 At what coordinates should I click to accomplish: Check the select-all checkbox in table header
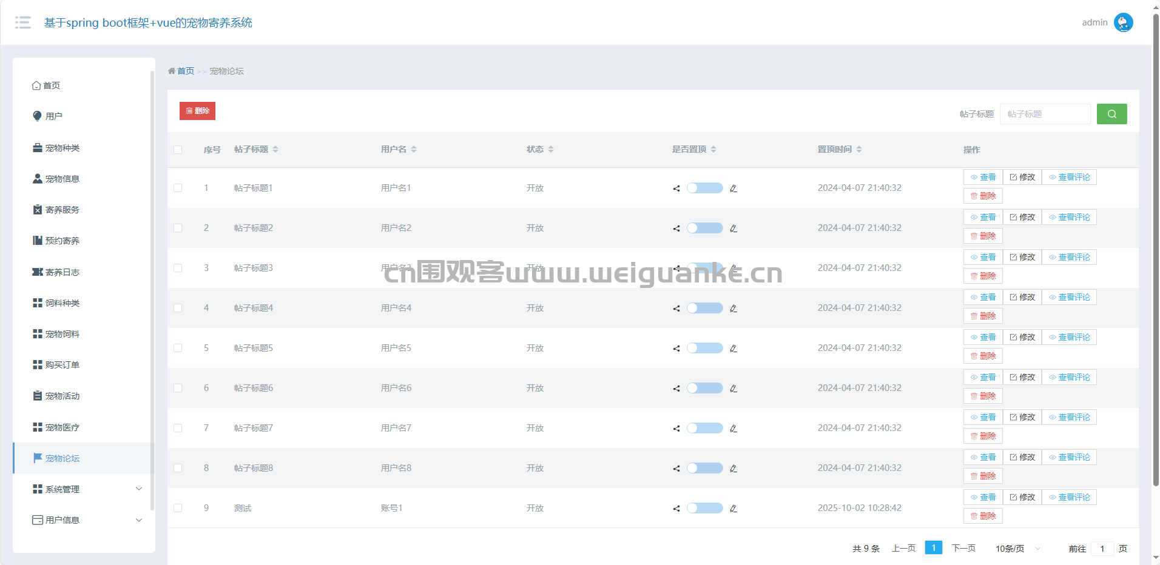point(178,150)
